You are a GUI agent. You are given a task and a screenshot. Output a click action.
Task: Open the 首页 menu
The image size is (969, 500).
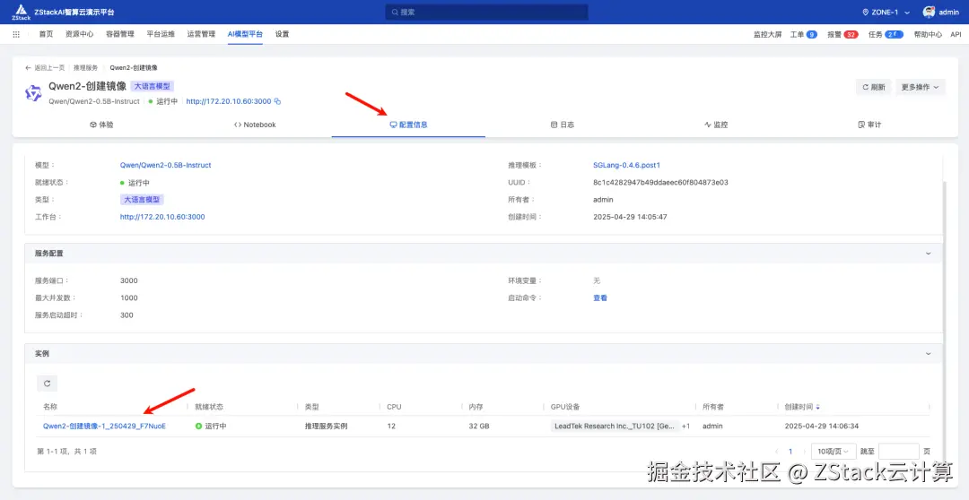coord(46,35)
